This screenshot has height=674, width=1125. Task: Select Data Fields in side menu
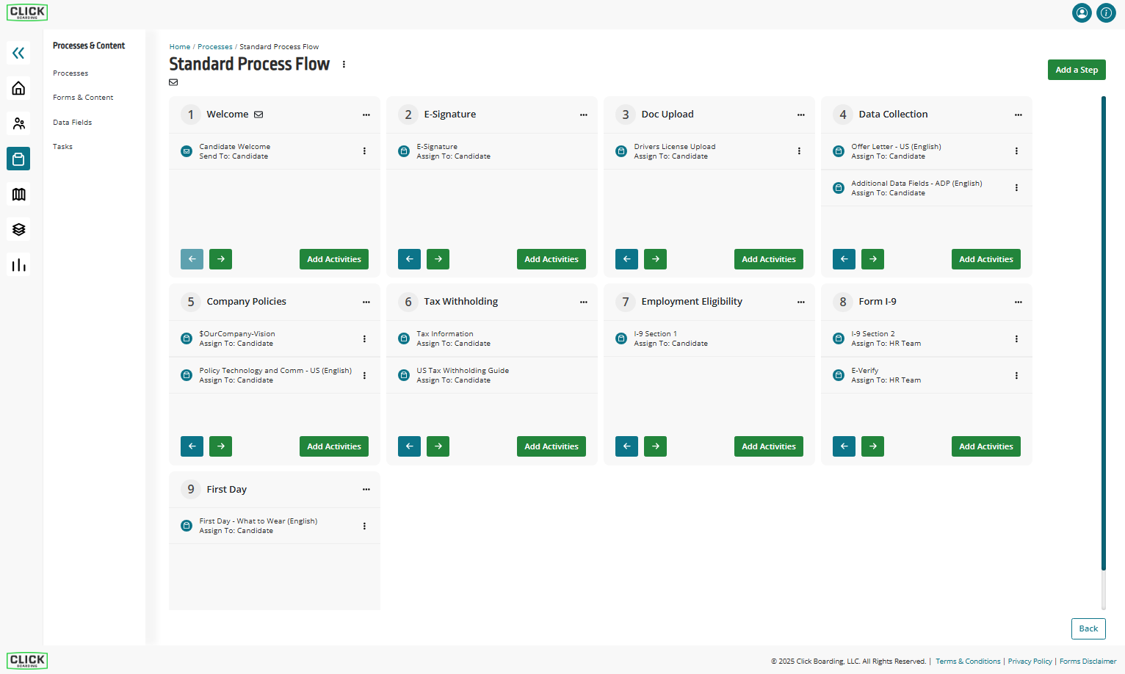click(72, 123)
